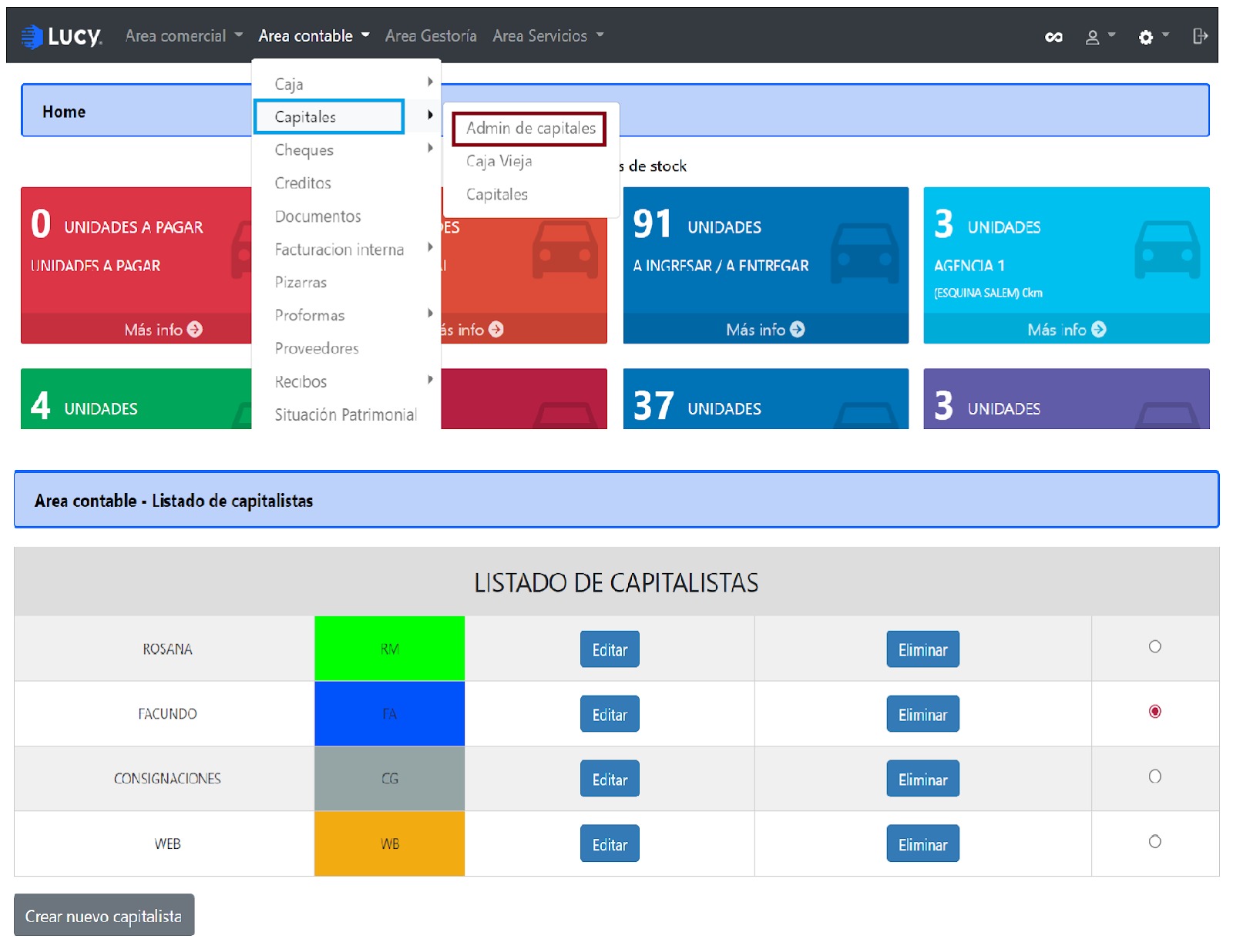Open the settings gear icon menu
This screenshot has width=1233, height=939.
click(x=1154, y=36)
